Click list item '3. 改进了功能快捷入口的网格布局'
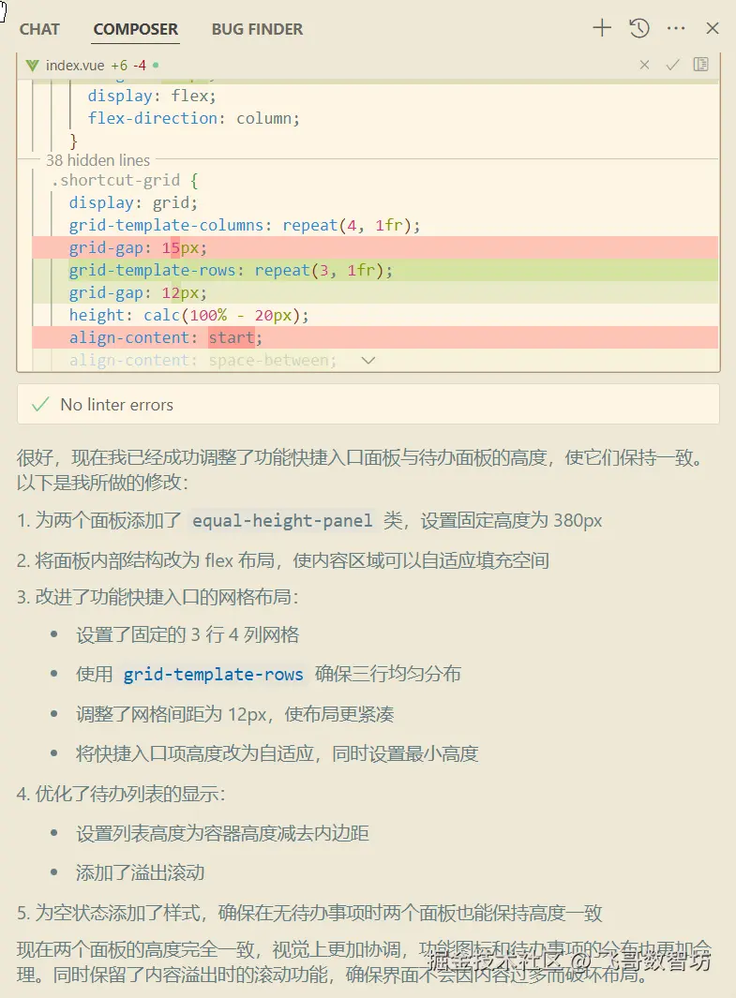The height and width of the screenshot is (998, 736). (x=158, y=597)
